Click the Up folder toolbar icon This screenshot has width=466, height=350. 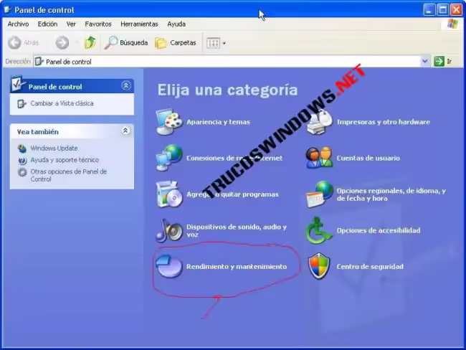tap(90, 43)
